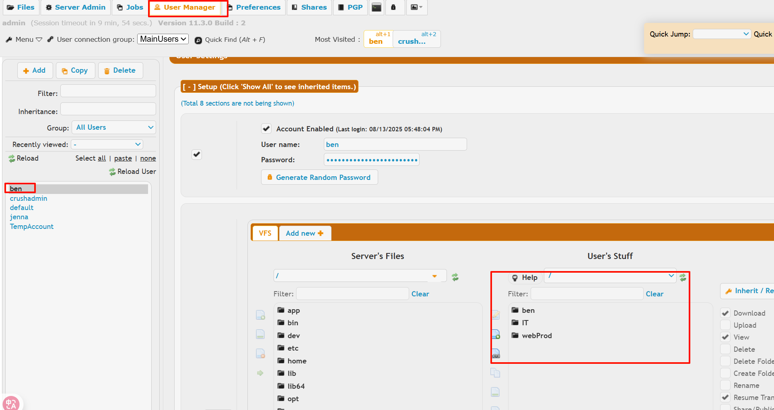Open the Recently viewed dropdown

107,144
